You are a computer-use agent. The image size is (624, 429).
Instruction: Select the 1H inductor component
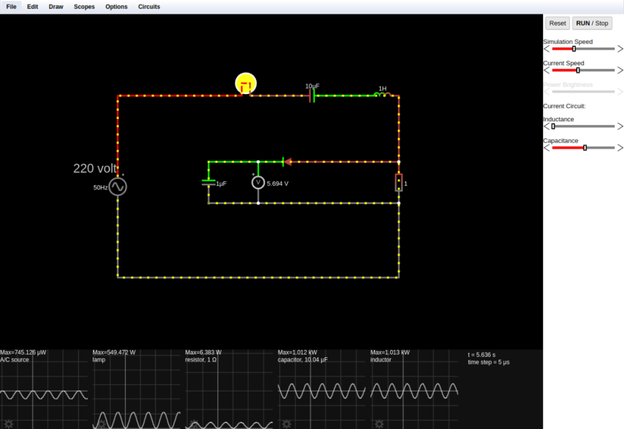point(381,94)
